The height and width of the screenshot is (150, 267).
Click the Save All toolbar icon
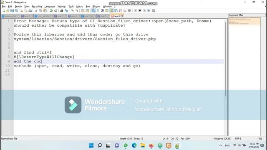[x=17, y=11]
